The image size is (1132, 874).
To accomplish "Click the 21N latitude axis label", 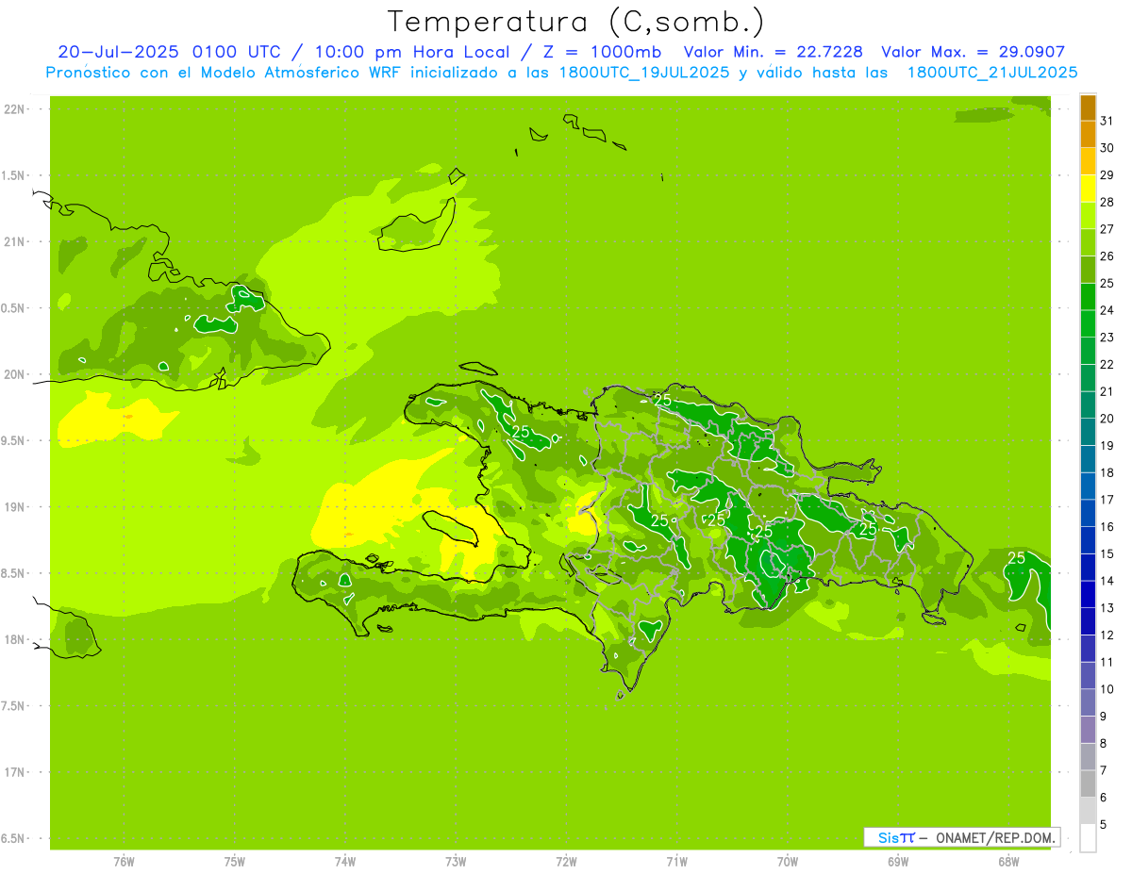I will (x=14, y=241).
